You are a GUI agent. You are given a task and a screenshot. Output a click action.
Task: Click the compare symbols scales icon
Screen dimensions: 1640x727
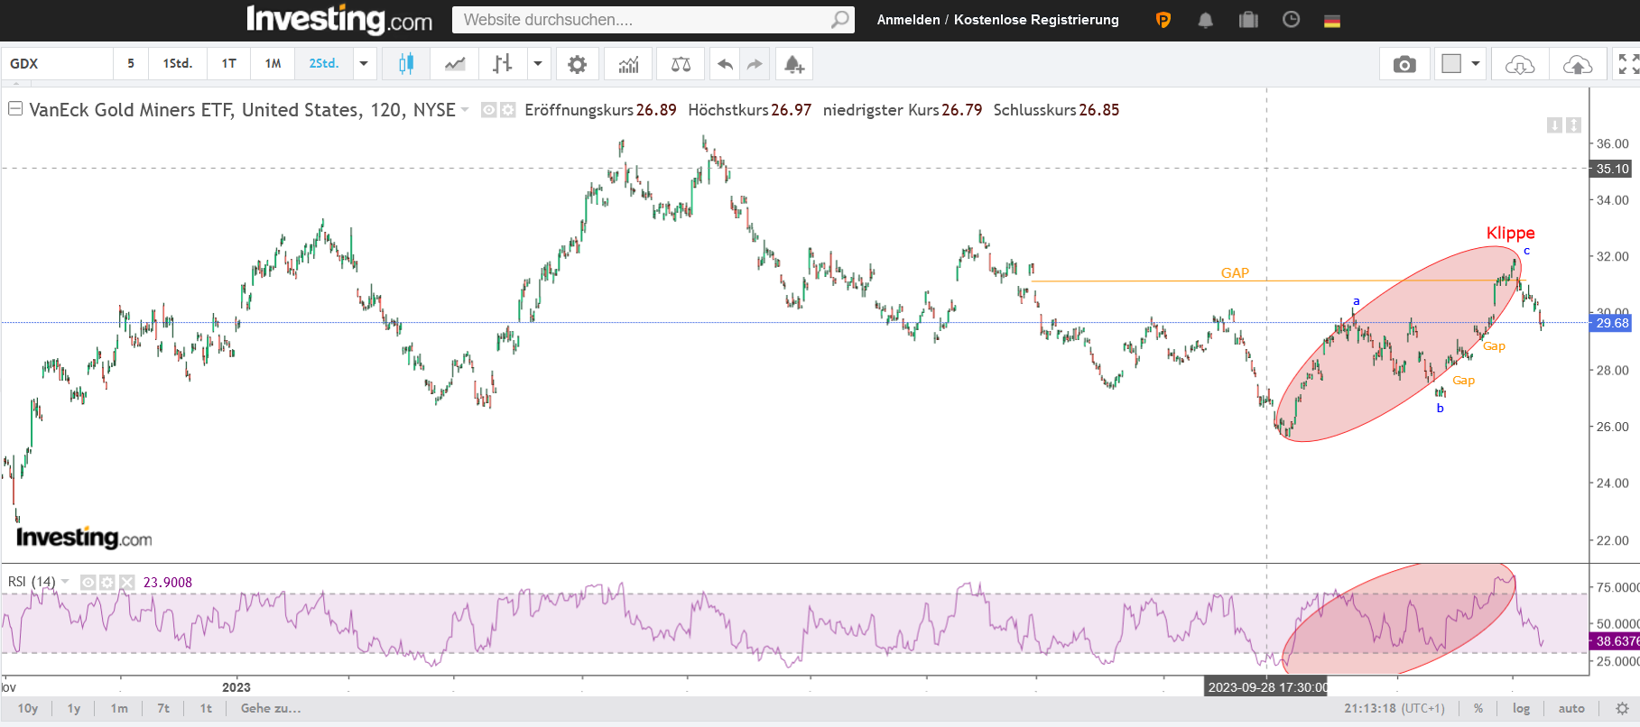click(x=681, y=64)
